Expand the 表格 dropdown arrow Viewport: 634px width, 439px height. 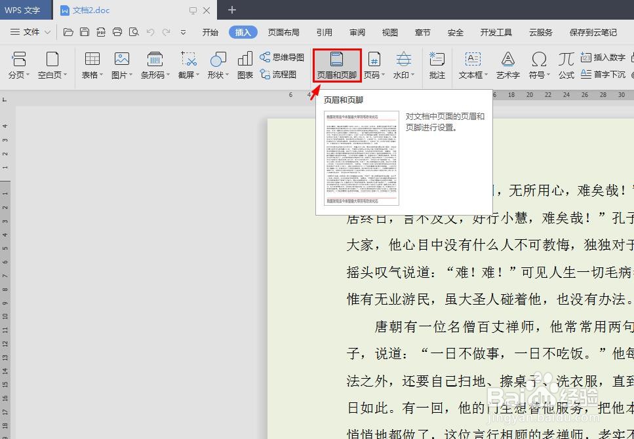click(x=102, y=75)
